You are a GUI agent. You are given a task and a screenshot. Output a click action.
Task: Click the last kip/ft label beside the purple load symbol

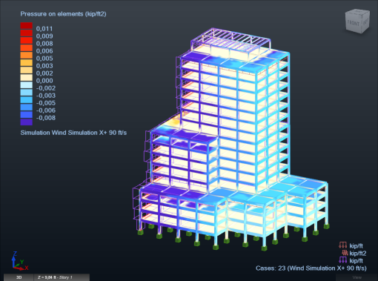[356, 261]
